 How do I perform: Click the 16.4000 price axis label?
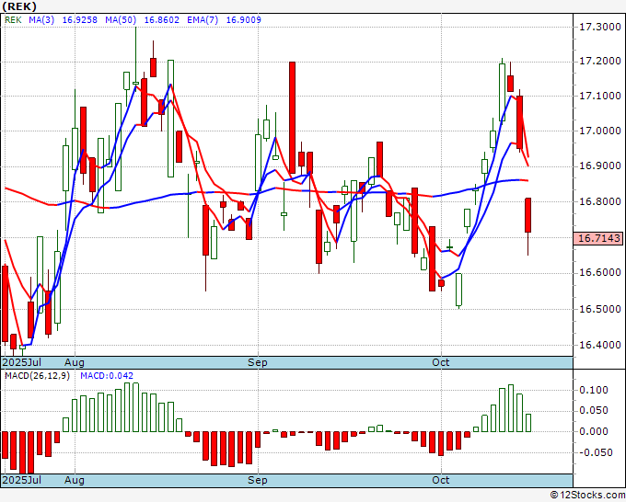pyautogui.click(x=600, y=345)
